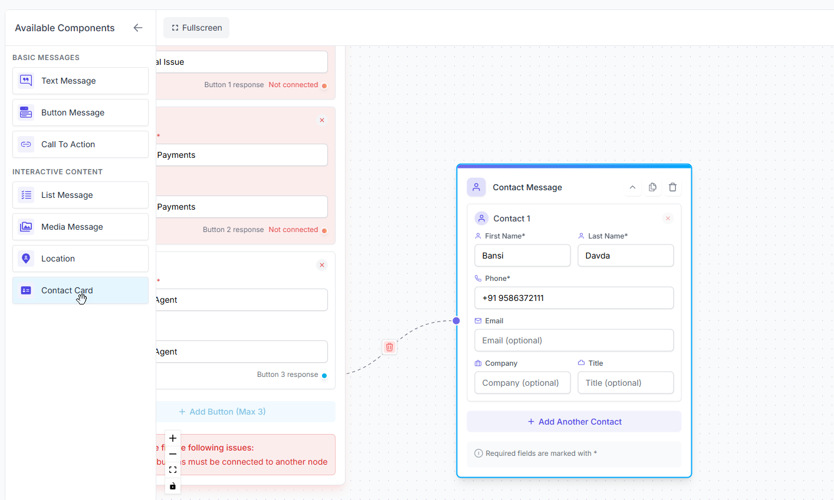Zoom in on the flow canvas

click(x=172, y=438)
